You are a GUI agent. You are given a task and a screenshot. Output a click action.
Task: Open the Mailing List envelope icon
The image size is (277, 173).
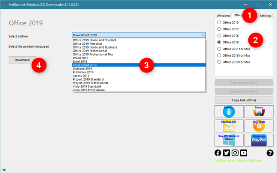(x=229, y=126)
